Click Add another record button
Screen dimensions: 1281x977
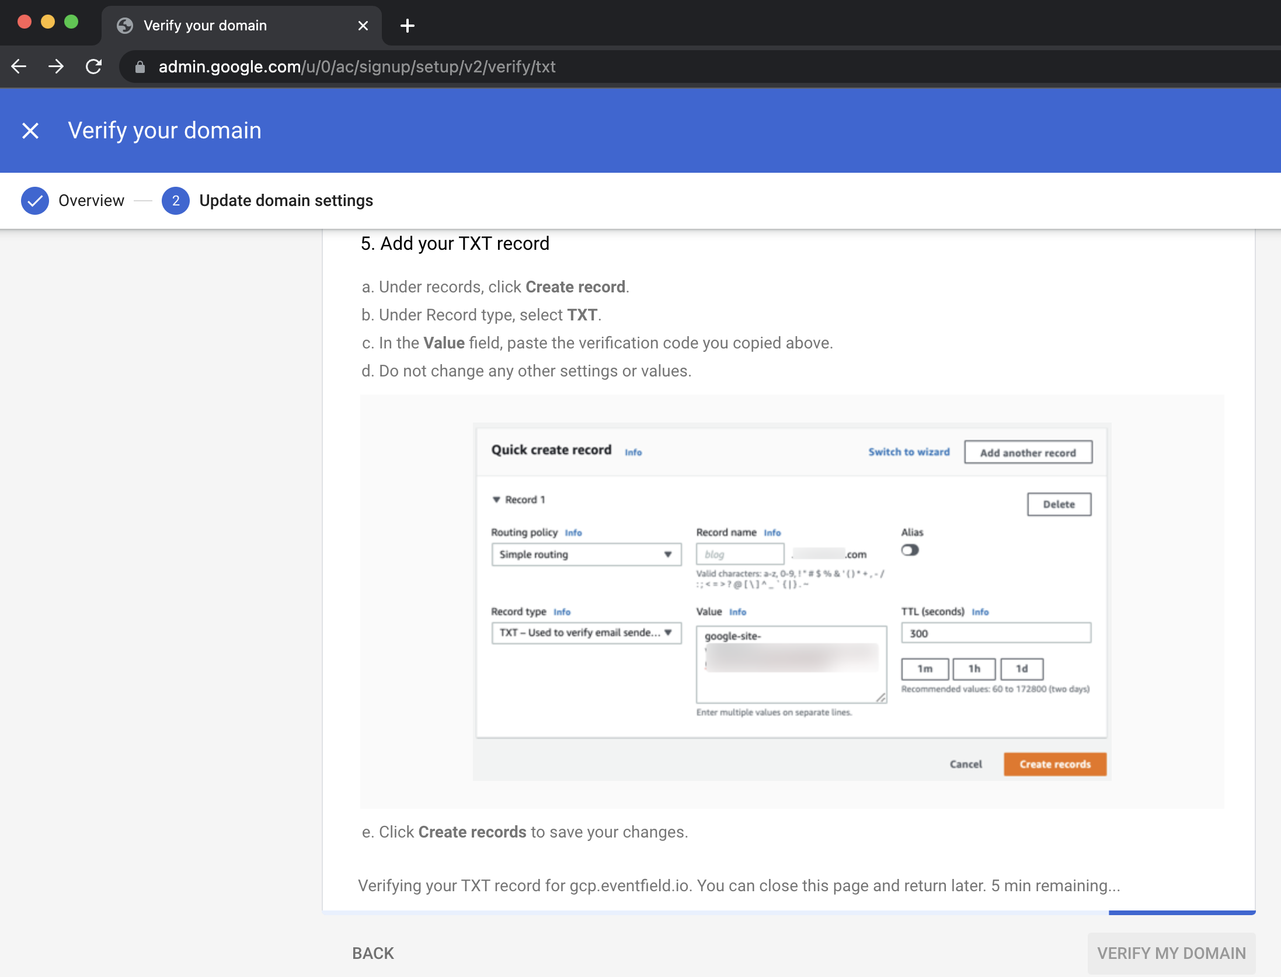pyautogui.click(x=1028, y=452)
